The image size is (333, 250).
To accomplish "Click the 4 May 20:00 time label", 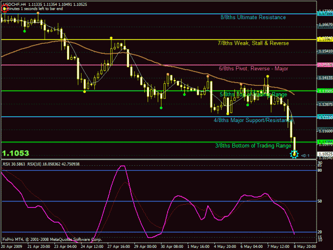I will pyautogui.click(x=225, y=247).
